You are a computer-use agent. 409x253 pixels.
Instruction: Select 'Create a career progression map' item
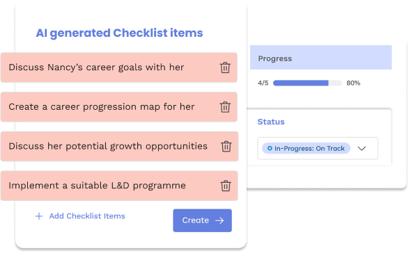118,107
